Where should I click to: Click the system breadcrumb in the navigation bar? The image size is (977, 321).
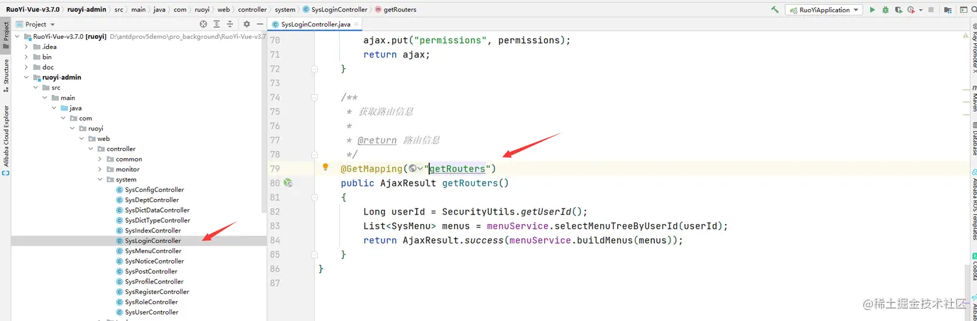(x=285, y=10)
